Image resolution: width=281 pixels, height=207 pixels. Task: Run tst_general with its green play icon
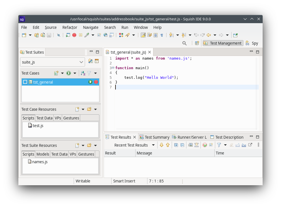[x=90, y=82]
